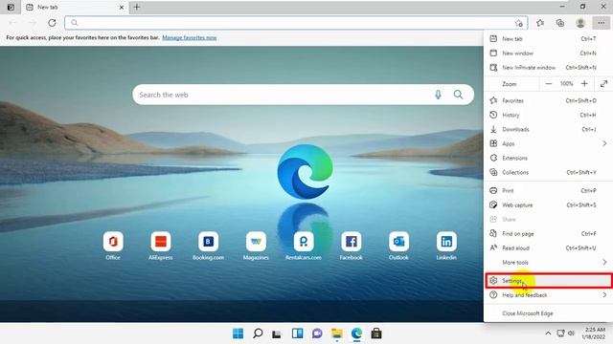
Task: Open the LinkedIn quick link tile
Action: coord(446,242)
